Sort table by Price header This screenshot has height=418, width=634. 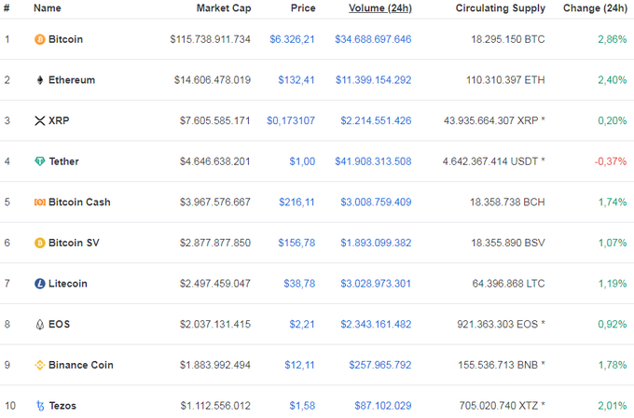[x=303, y=8]
